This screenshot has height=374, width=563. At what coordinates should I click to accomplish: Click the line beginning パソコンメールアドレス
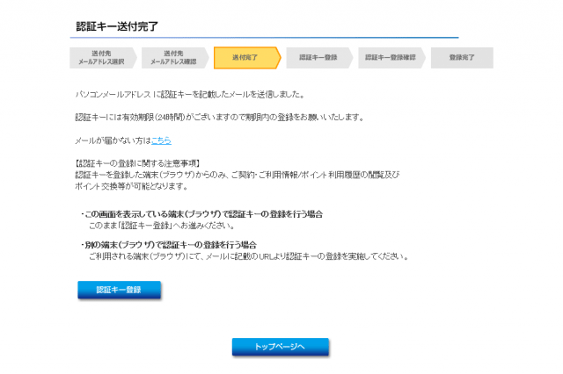190,95
